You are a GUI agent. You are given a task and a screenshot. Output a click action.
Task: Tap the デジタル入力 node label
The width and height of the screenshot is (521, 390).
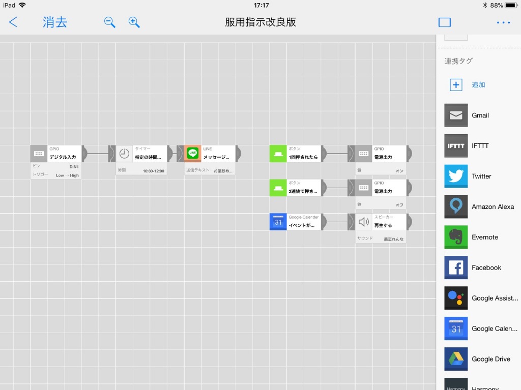(x=63, y=157)
